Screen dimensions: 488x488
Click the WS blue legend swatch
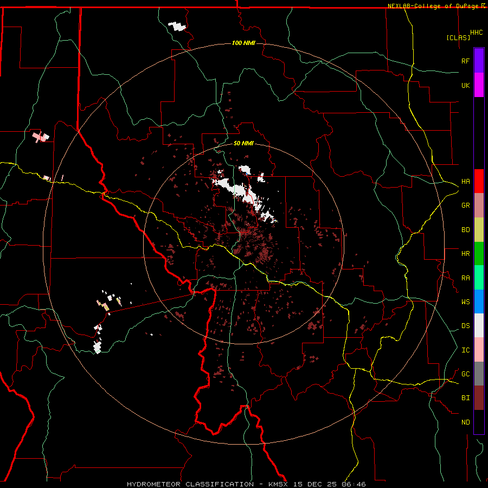479,301
